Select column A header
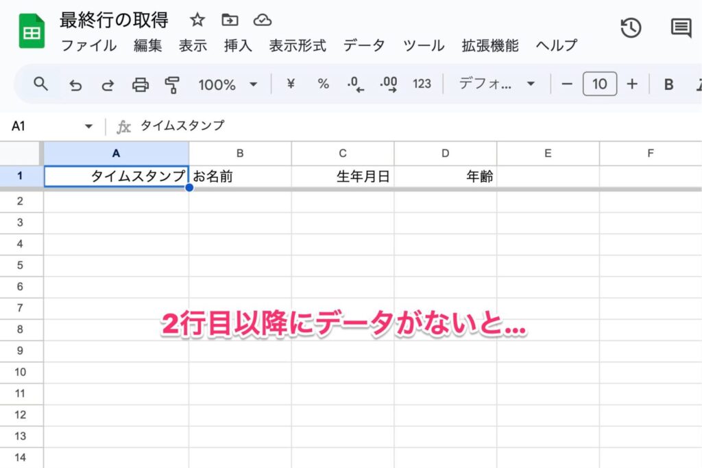This screenshot has width=702, height=468. click(116, 153)
